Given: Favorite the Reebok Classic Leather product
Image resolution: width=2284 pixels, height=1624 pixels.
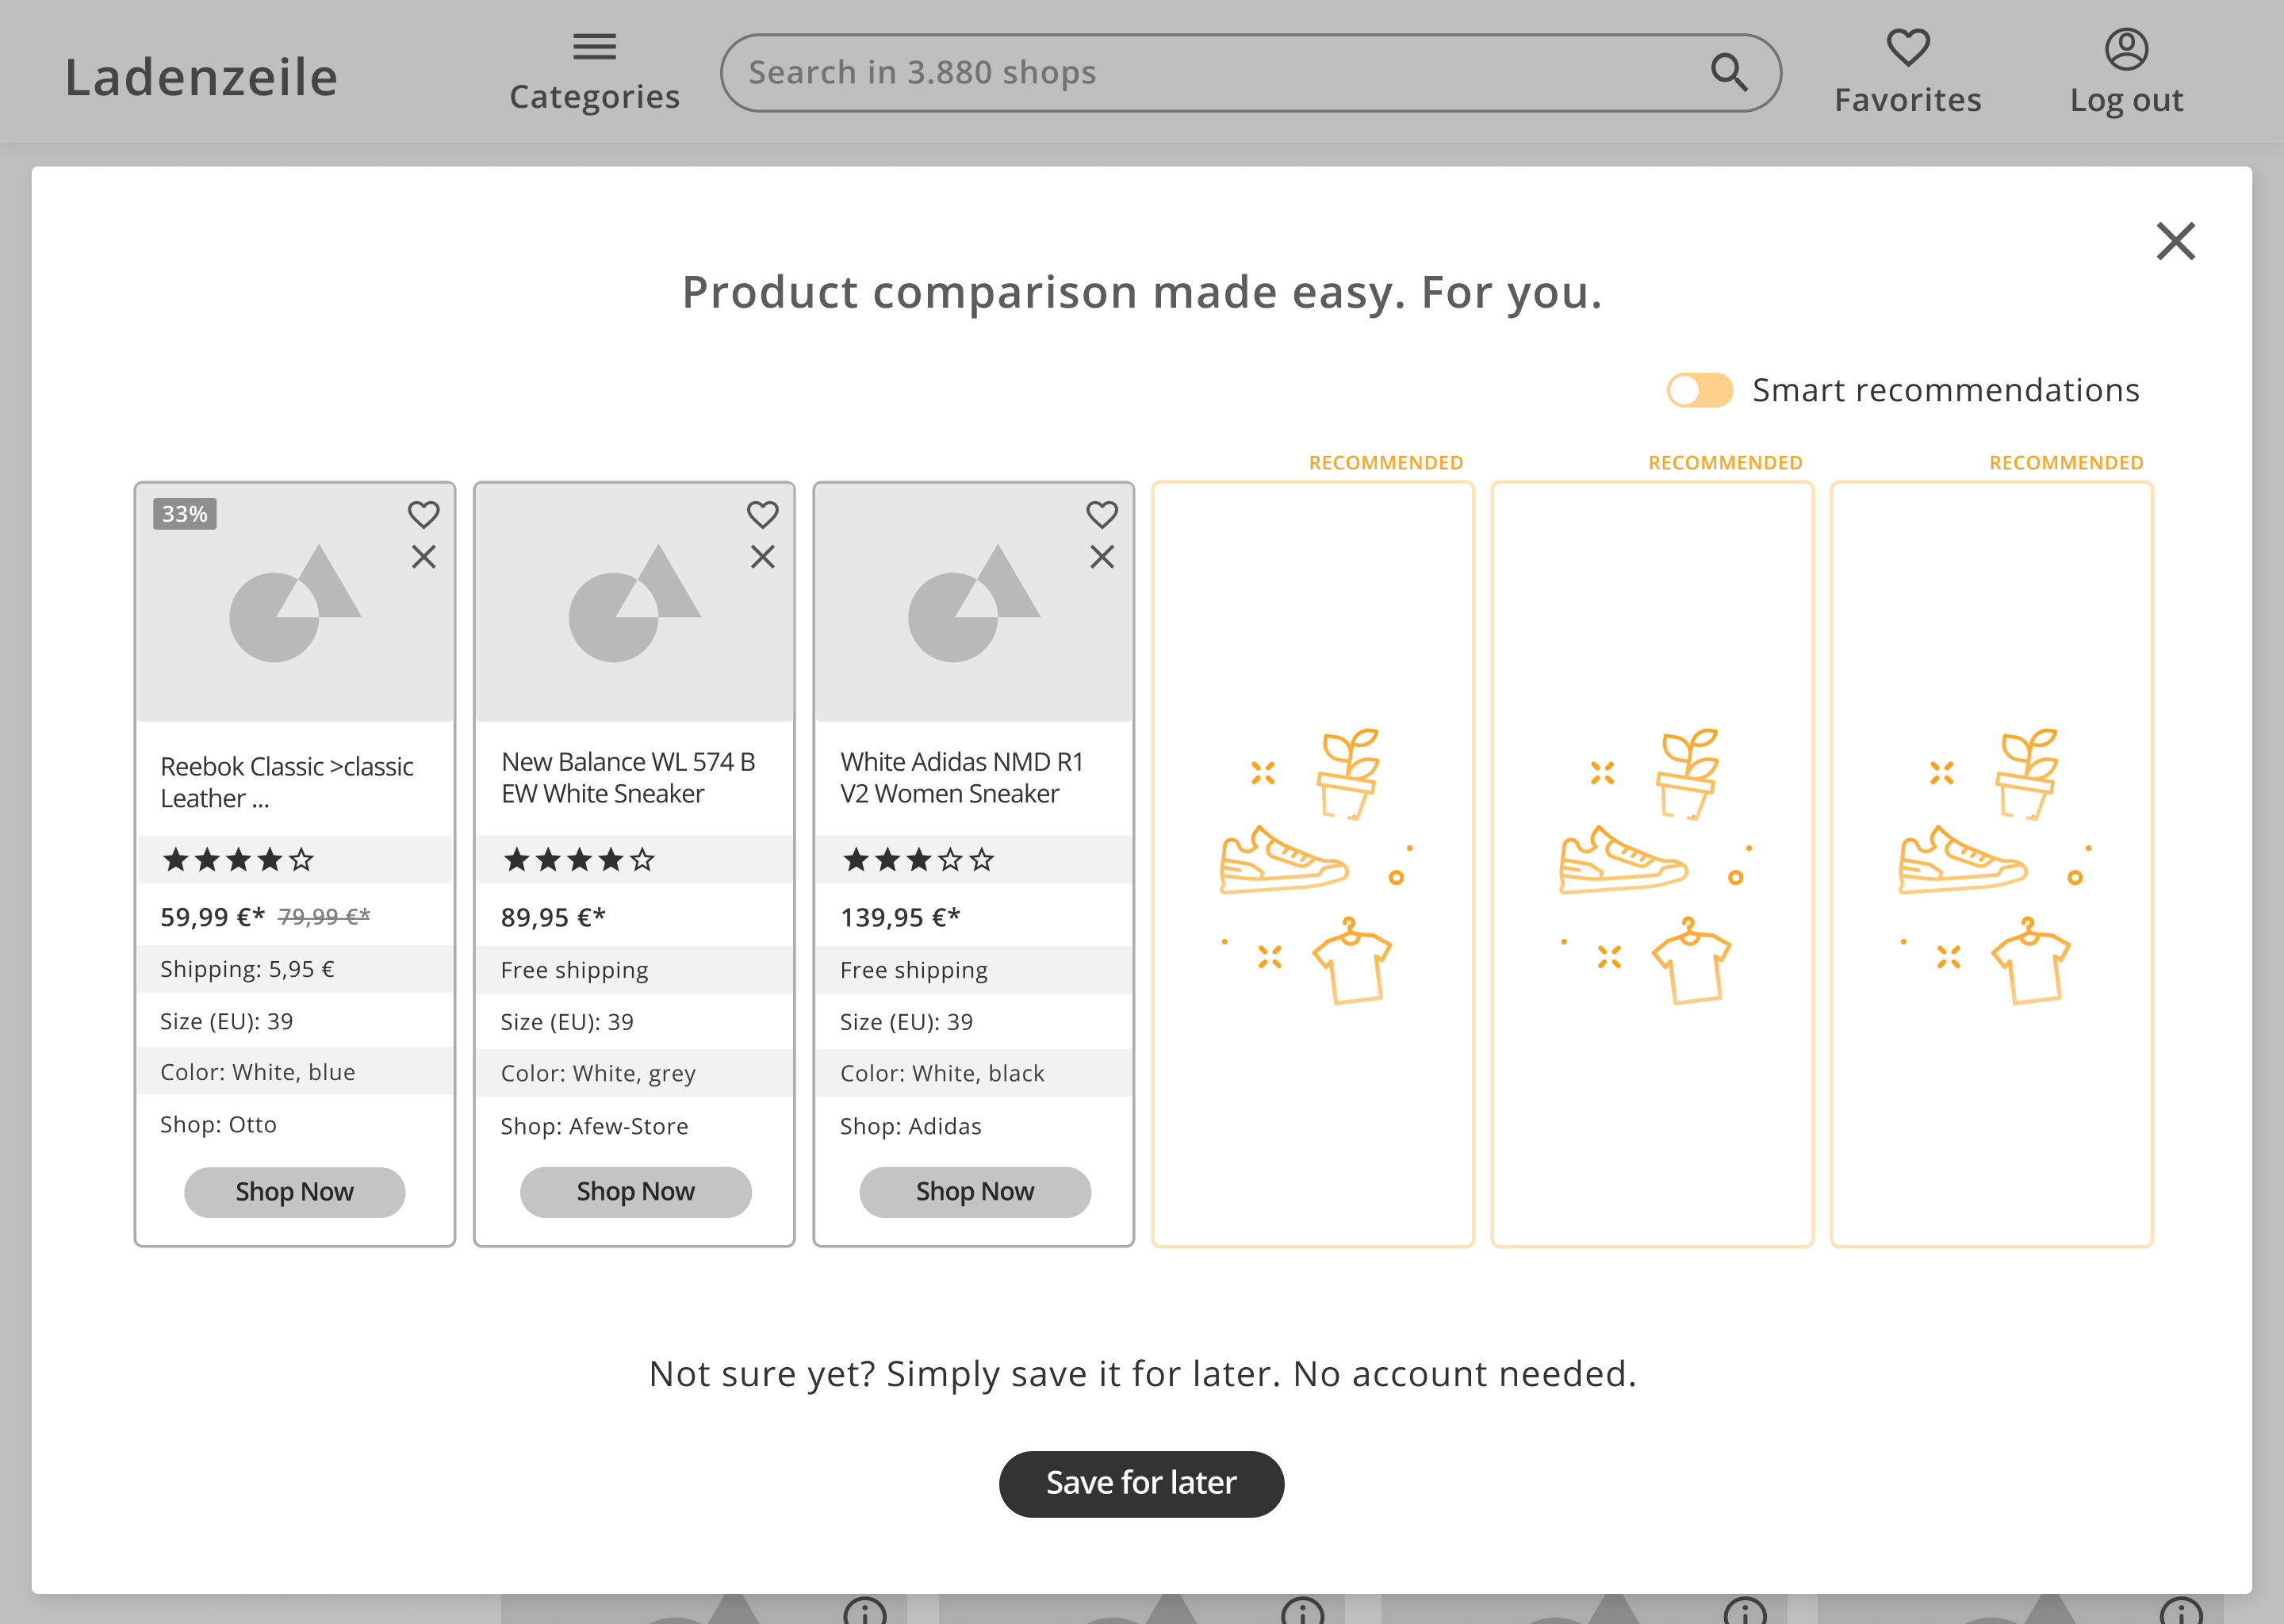Looking at the screenshot, I should tap(423, 514).
